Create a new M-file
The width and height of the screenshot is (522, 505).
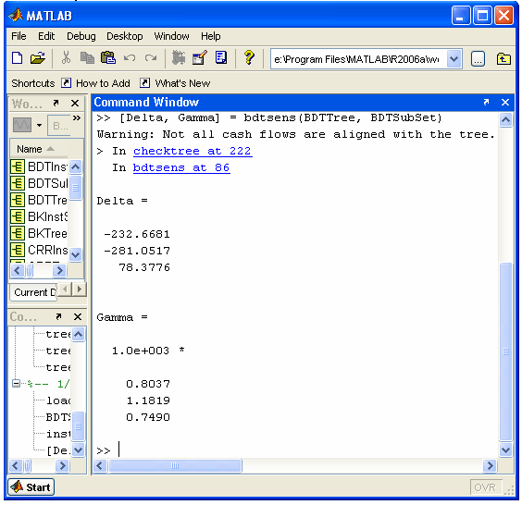(18, 58)
